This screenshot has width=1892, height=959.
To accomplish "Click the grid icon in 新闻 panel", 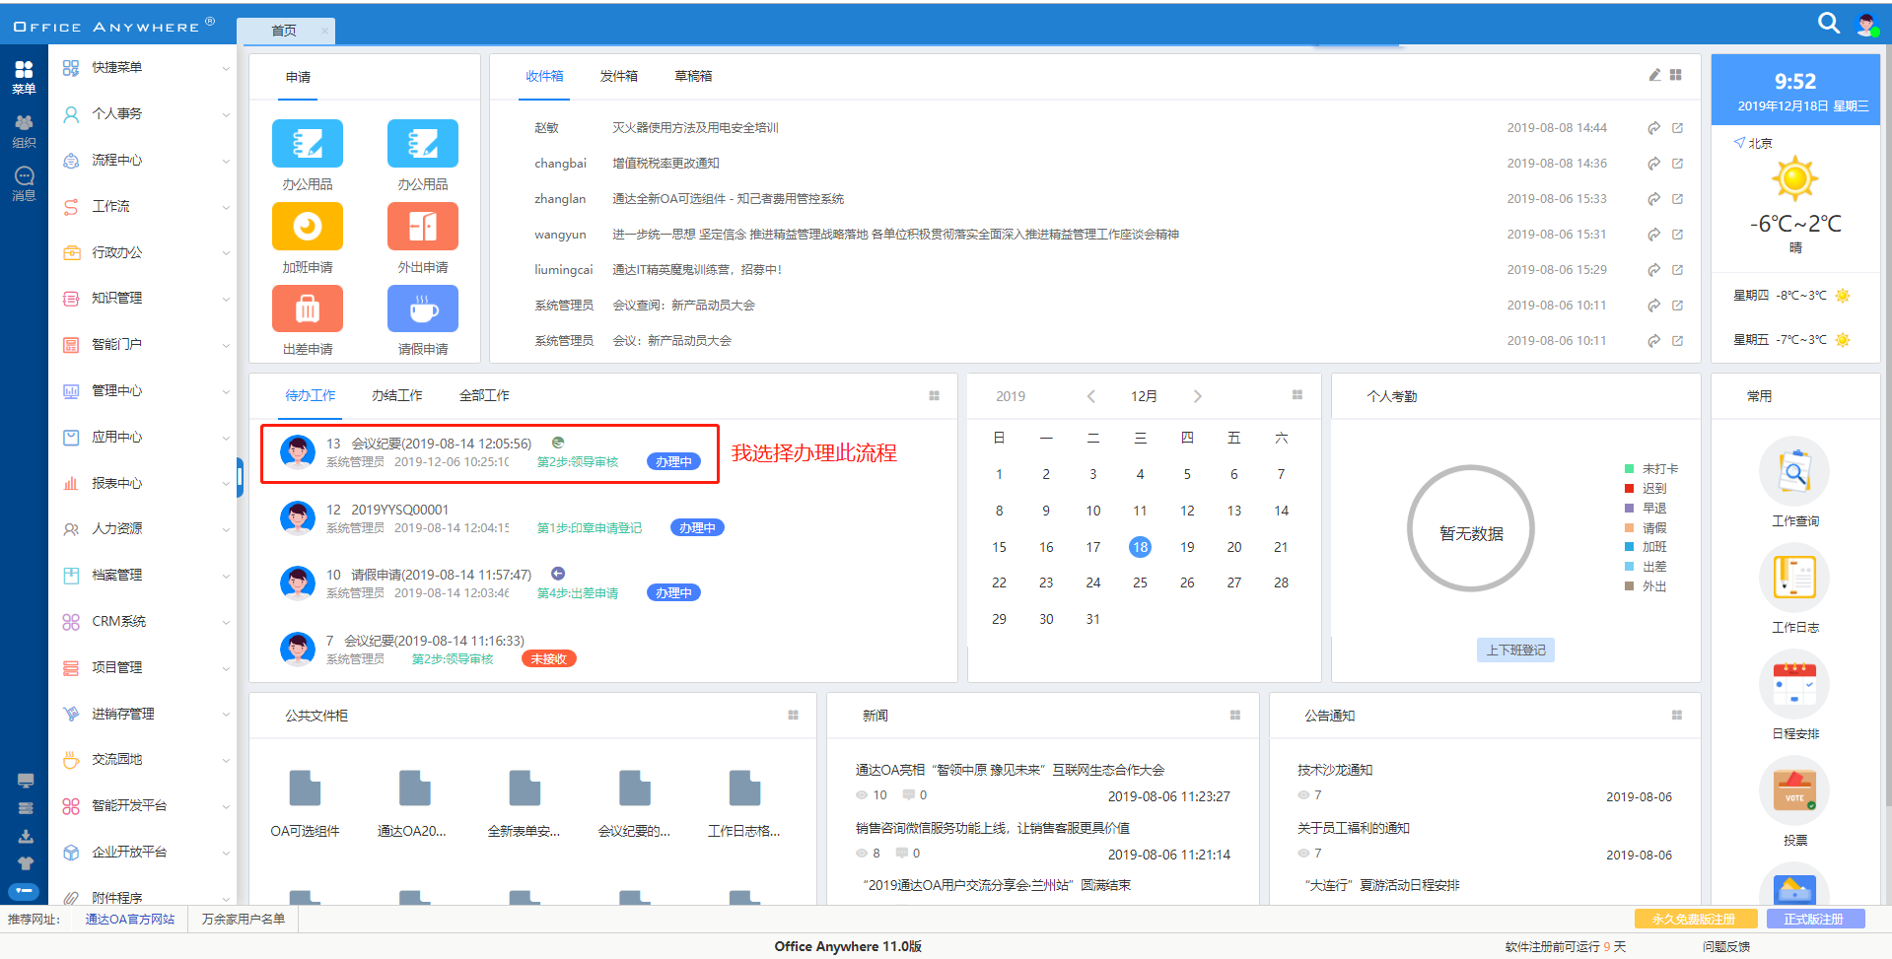I will click(x=1235, y=715).
